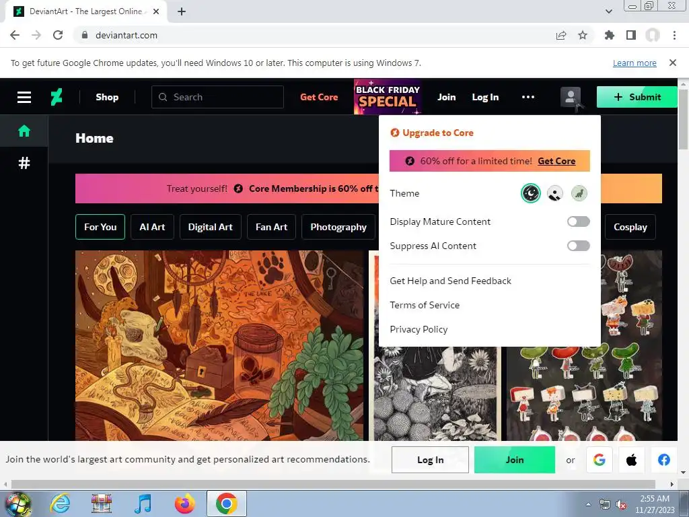
Task: Open Chrome side panel icon
Action: (x=631, y=35)
